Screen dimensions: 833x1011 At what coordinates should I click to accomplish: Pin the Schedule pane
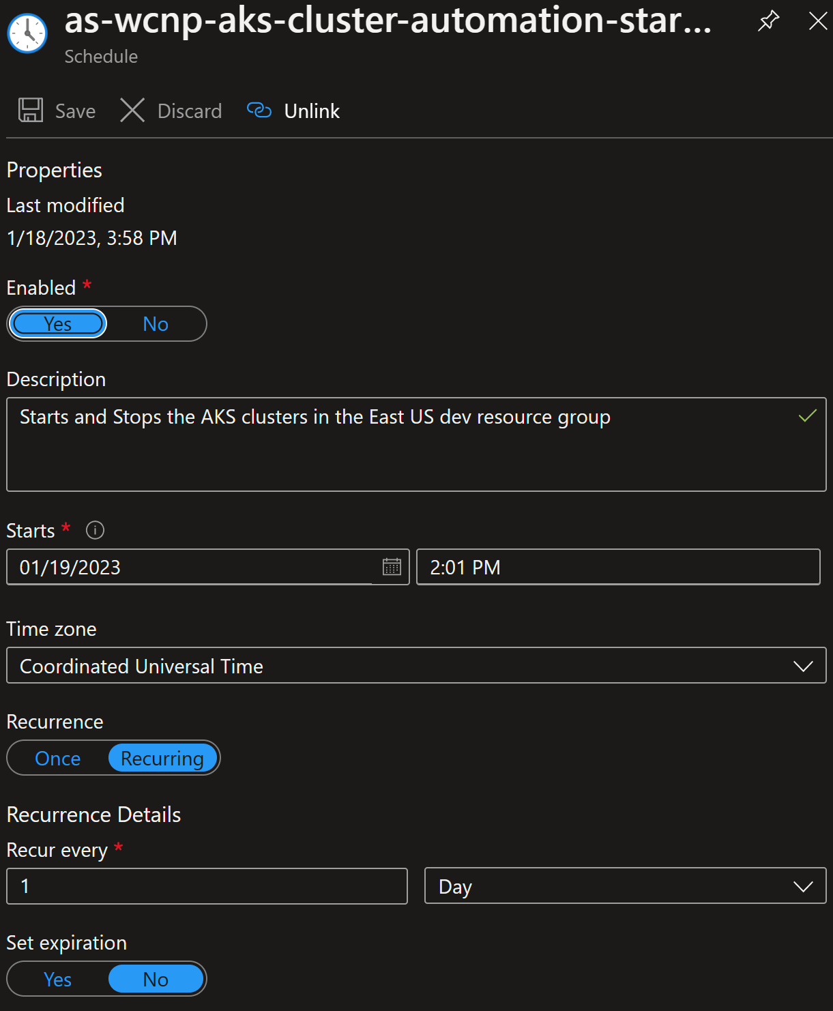(768, 21)
